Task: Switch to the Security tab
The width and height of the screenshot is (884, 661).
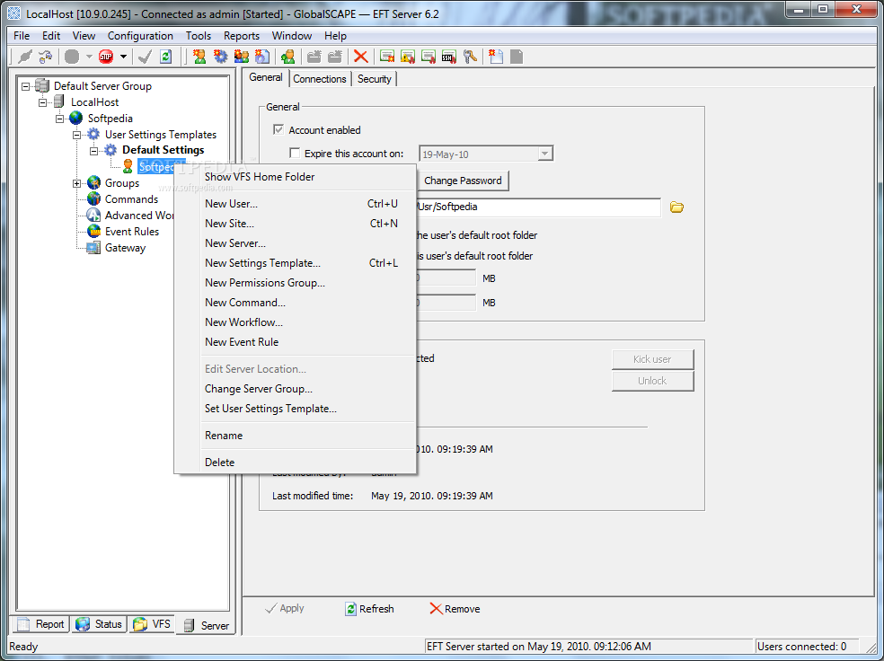Action: 375,79
